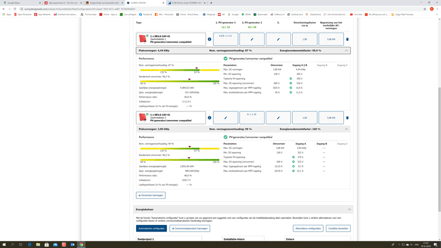Click the red inverter image of Deelinstallatie 1

[x=143, y=39]
